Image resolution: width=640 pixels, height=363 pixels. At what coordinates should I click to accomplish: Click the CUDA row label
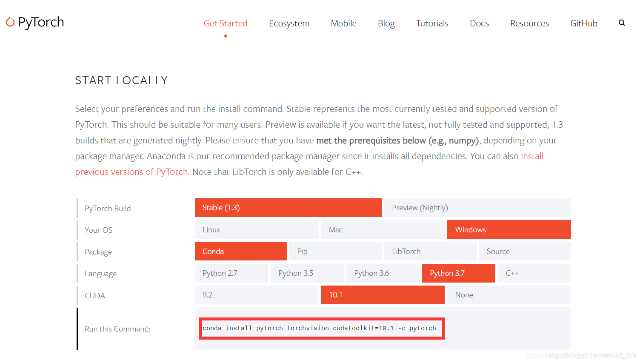point(95,295)
